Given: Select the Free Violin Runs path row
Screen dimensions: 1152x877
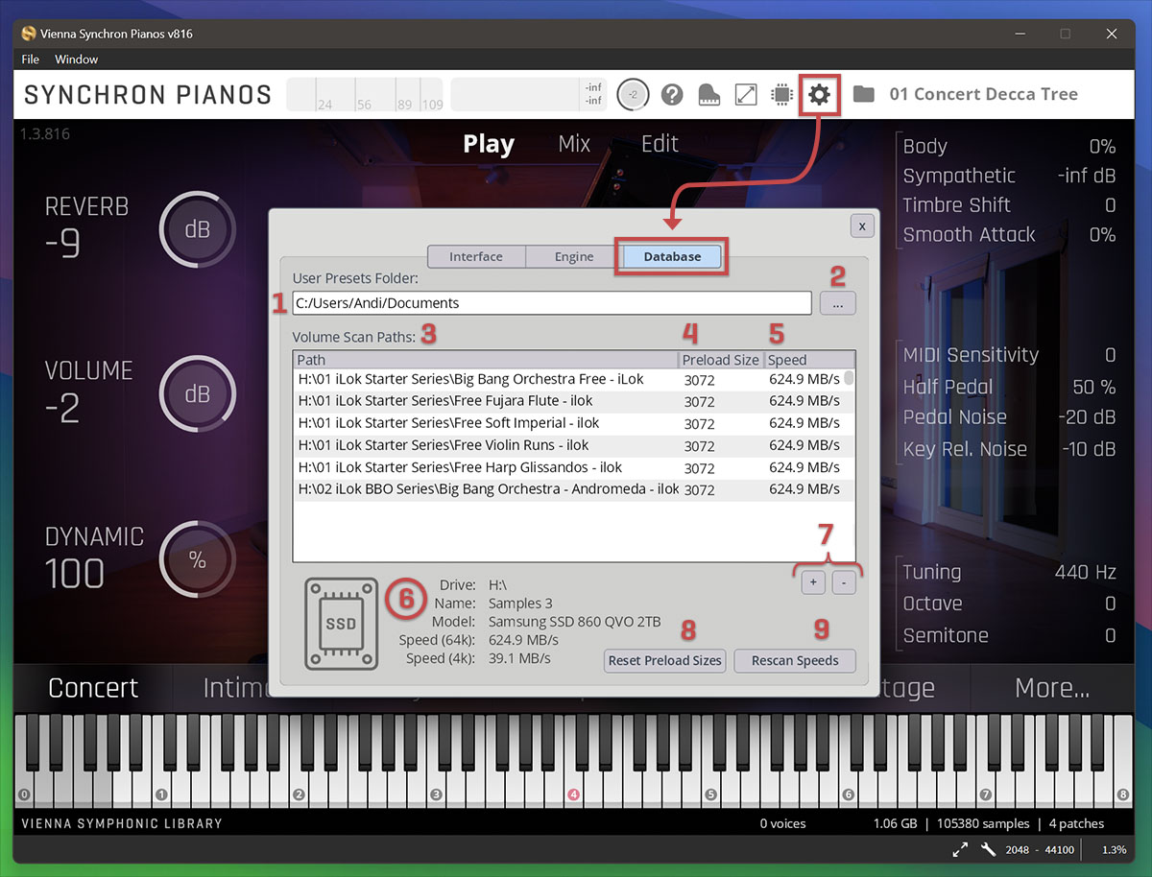Looking at the screenshot, I should (569, 445).
